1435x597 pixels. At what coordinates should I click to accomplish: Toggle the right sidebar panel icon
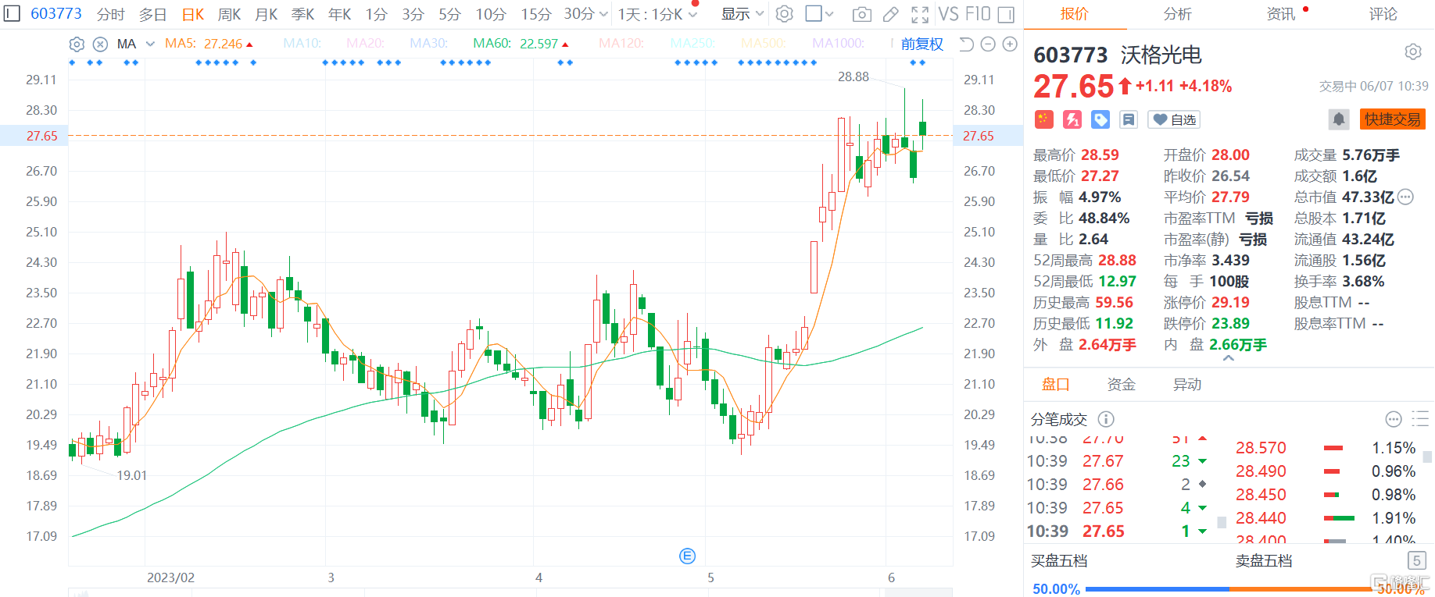tap(1007, 14)
